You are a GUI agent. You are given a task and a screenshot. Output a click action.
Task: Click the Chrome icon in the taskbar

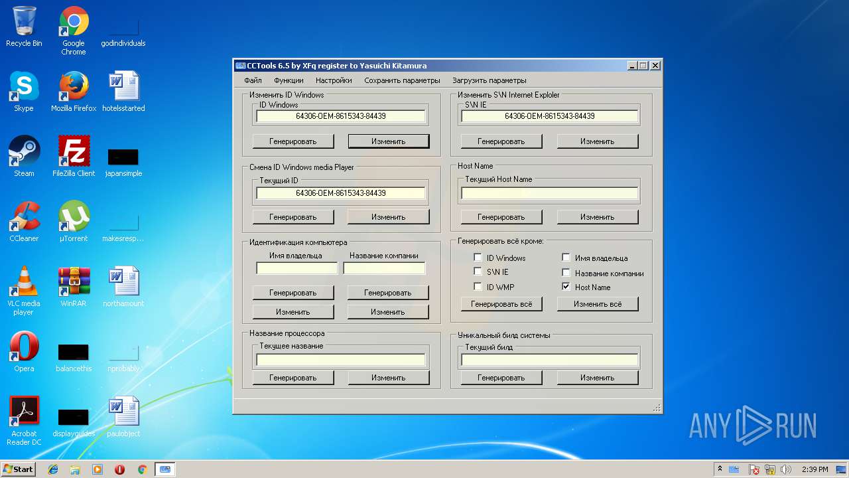pos(142,469)
